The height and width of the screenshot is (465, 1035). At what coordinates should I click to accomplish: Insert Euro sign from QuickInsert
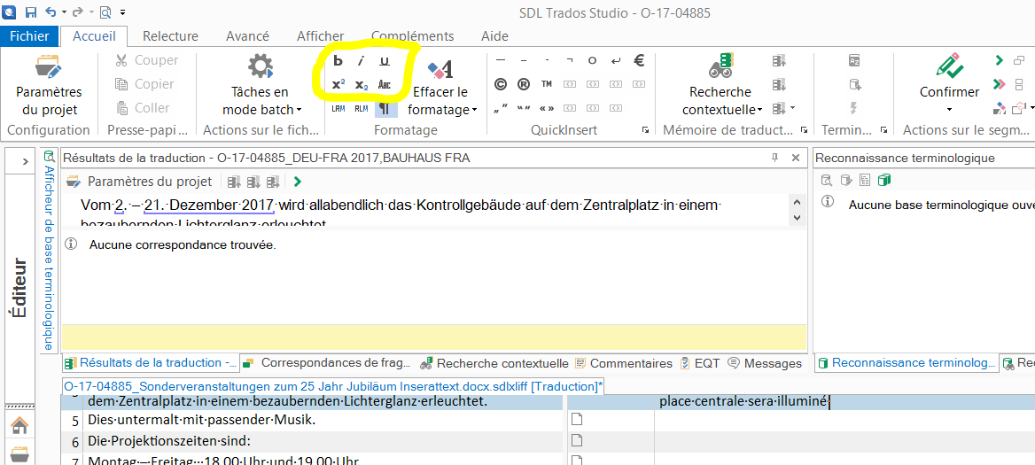click(x=638, y=61)
